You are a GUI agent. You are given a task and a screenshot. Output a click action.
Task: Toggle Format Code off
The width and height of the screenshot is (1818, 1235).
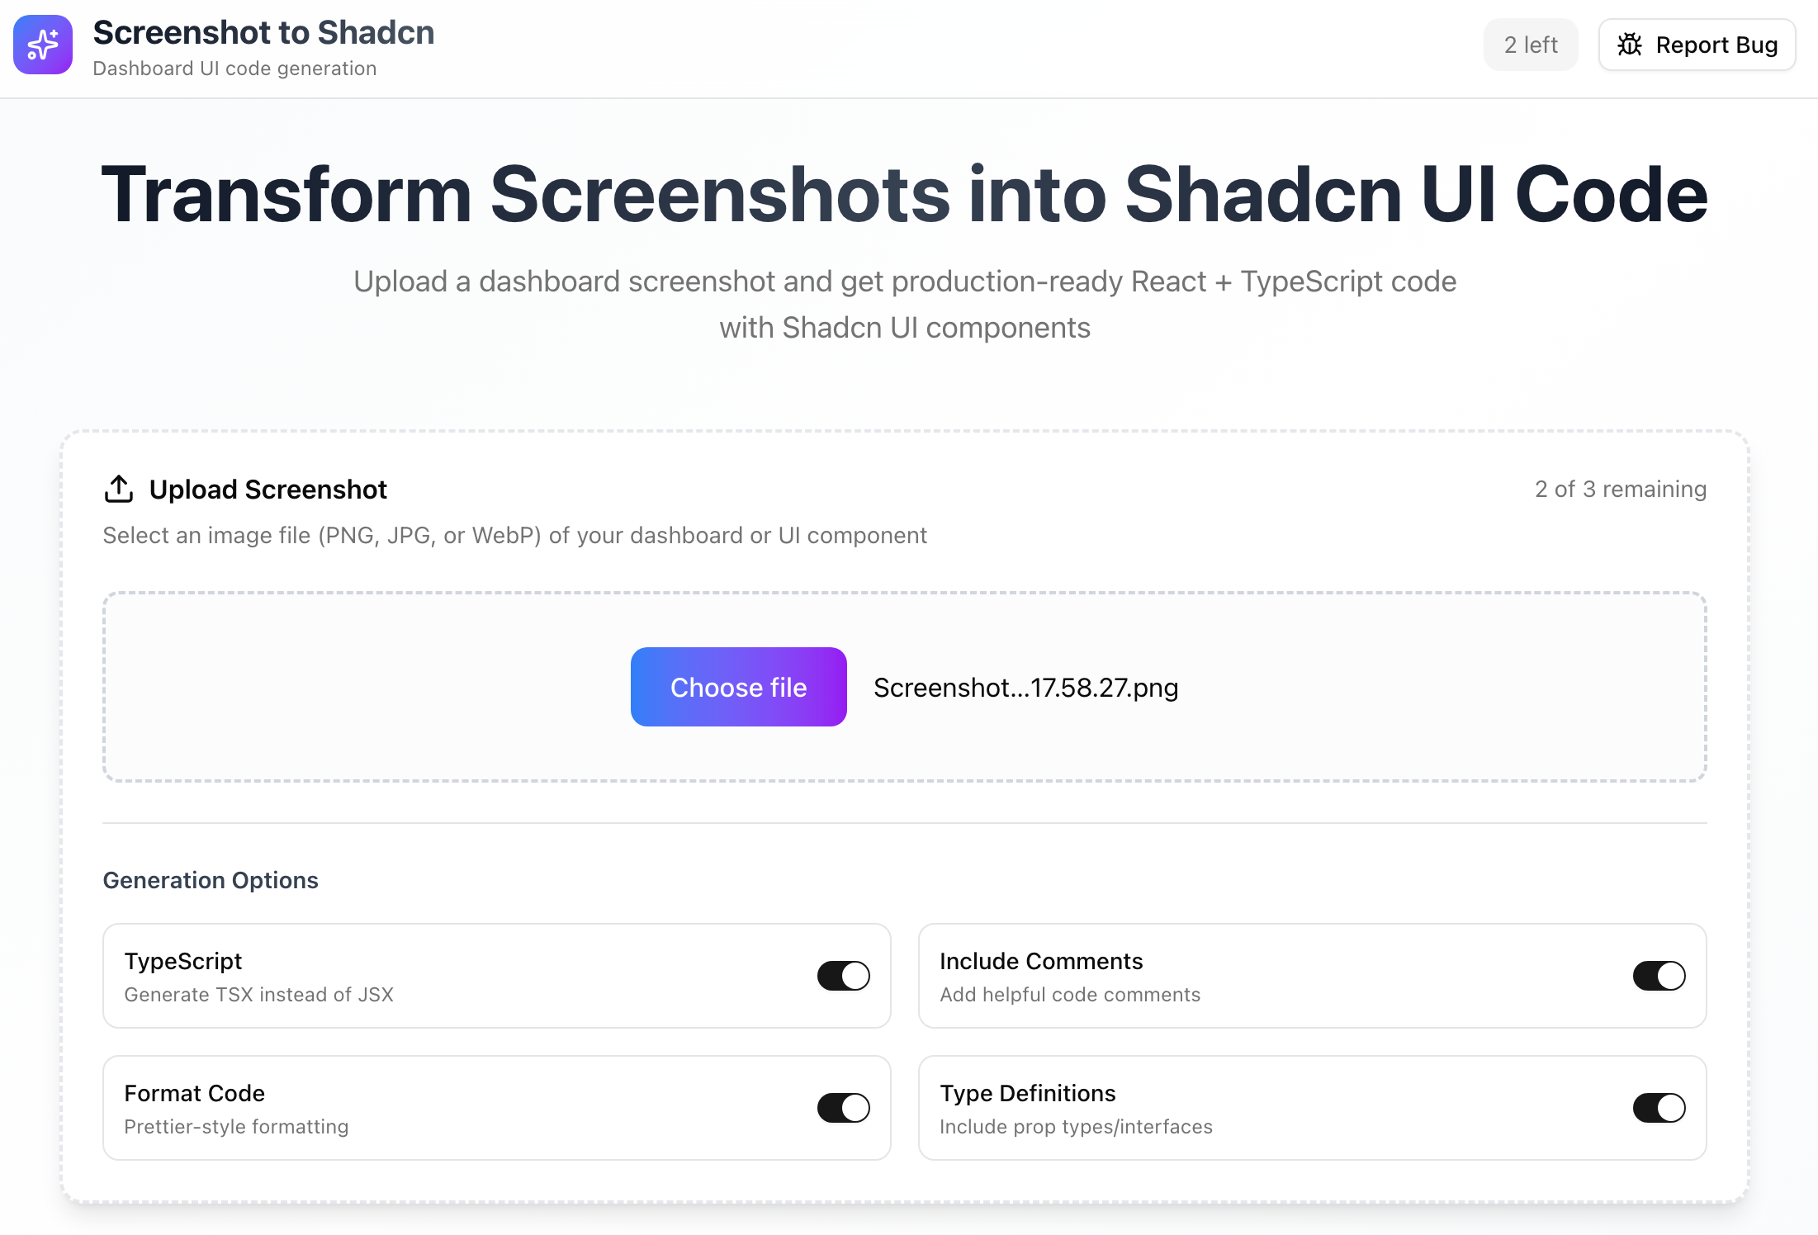842,1108
